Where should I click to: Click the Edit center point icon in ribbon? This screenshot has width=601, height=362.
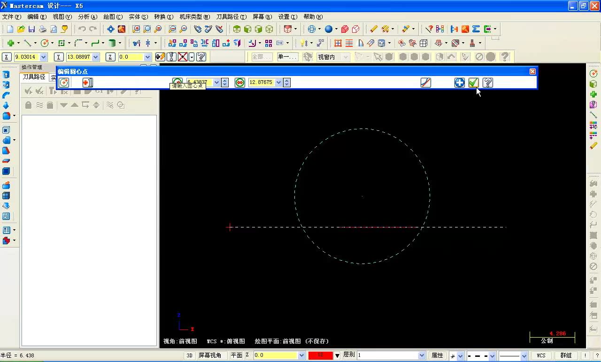click(x=64, y=83)
